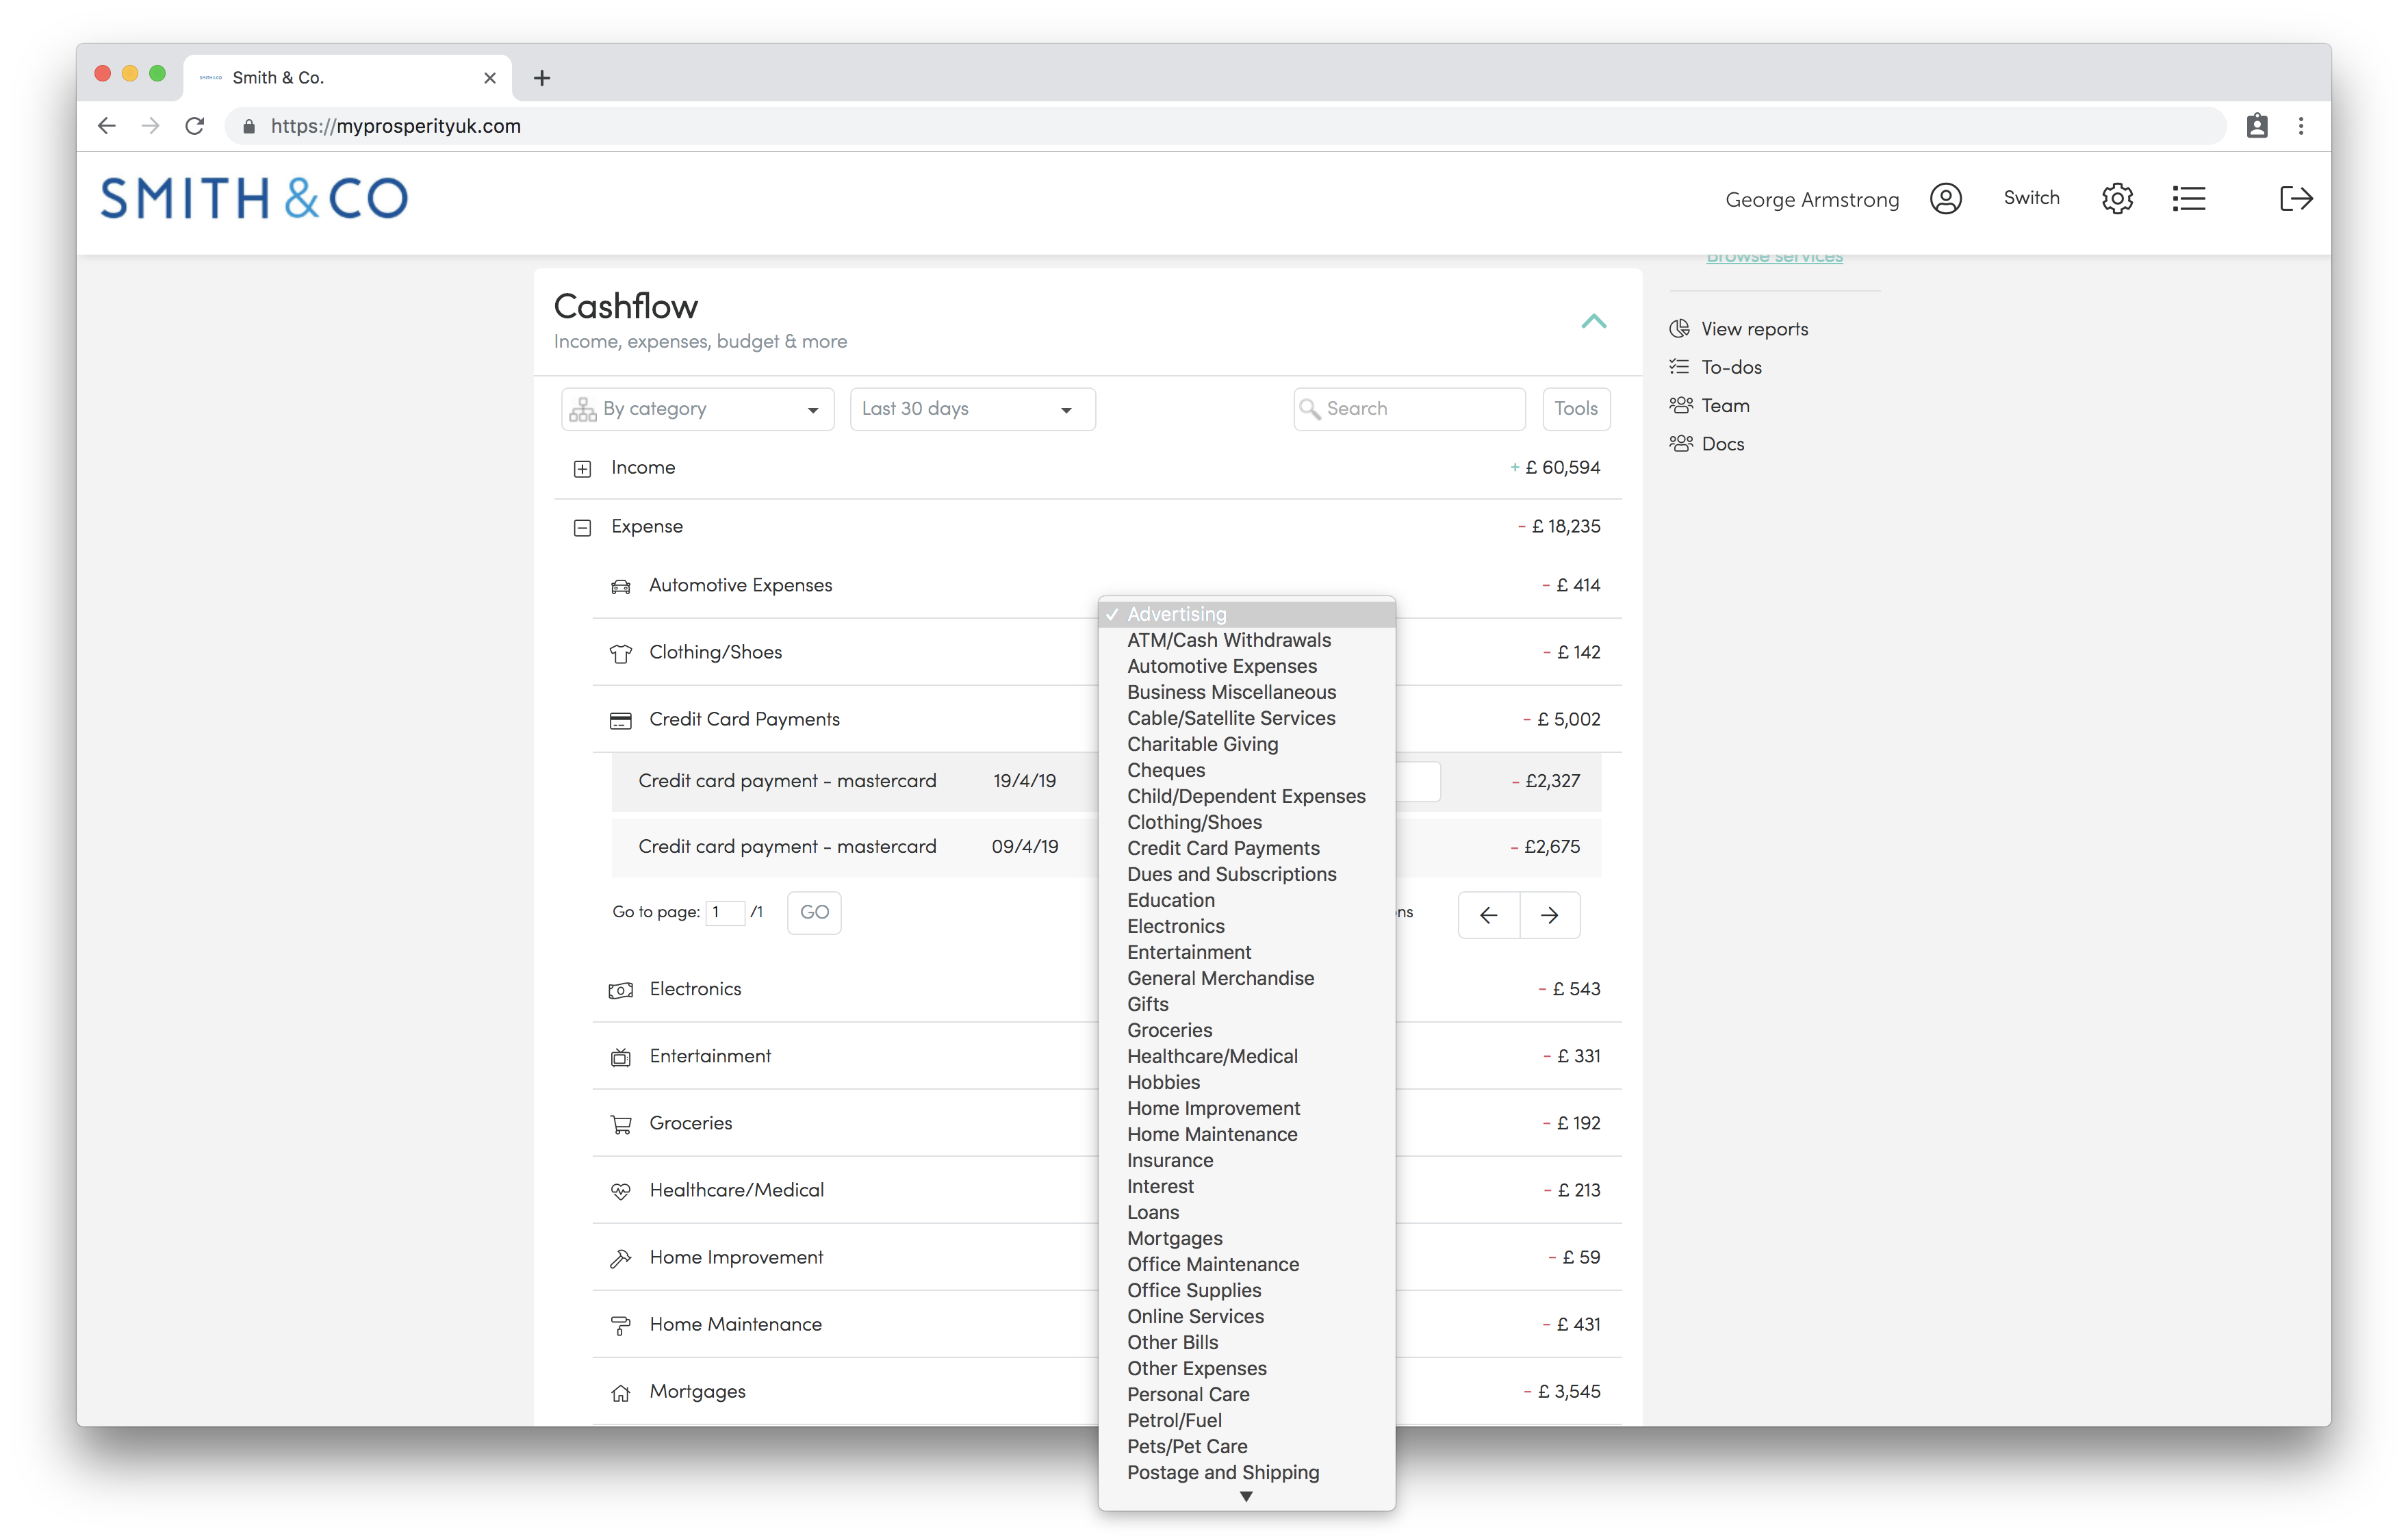
Task: Click the View reports pie chart icon
Action: tap(1680, 328)
